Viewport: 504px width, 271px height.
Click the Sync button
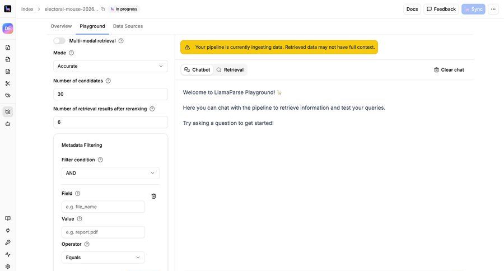click(x=473, y=9)
